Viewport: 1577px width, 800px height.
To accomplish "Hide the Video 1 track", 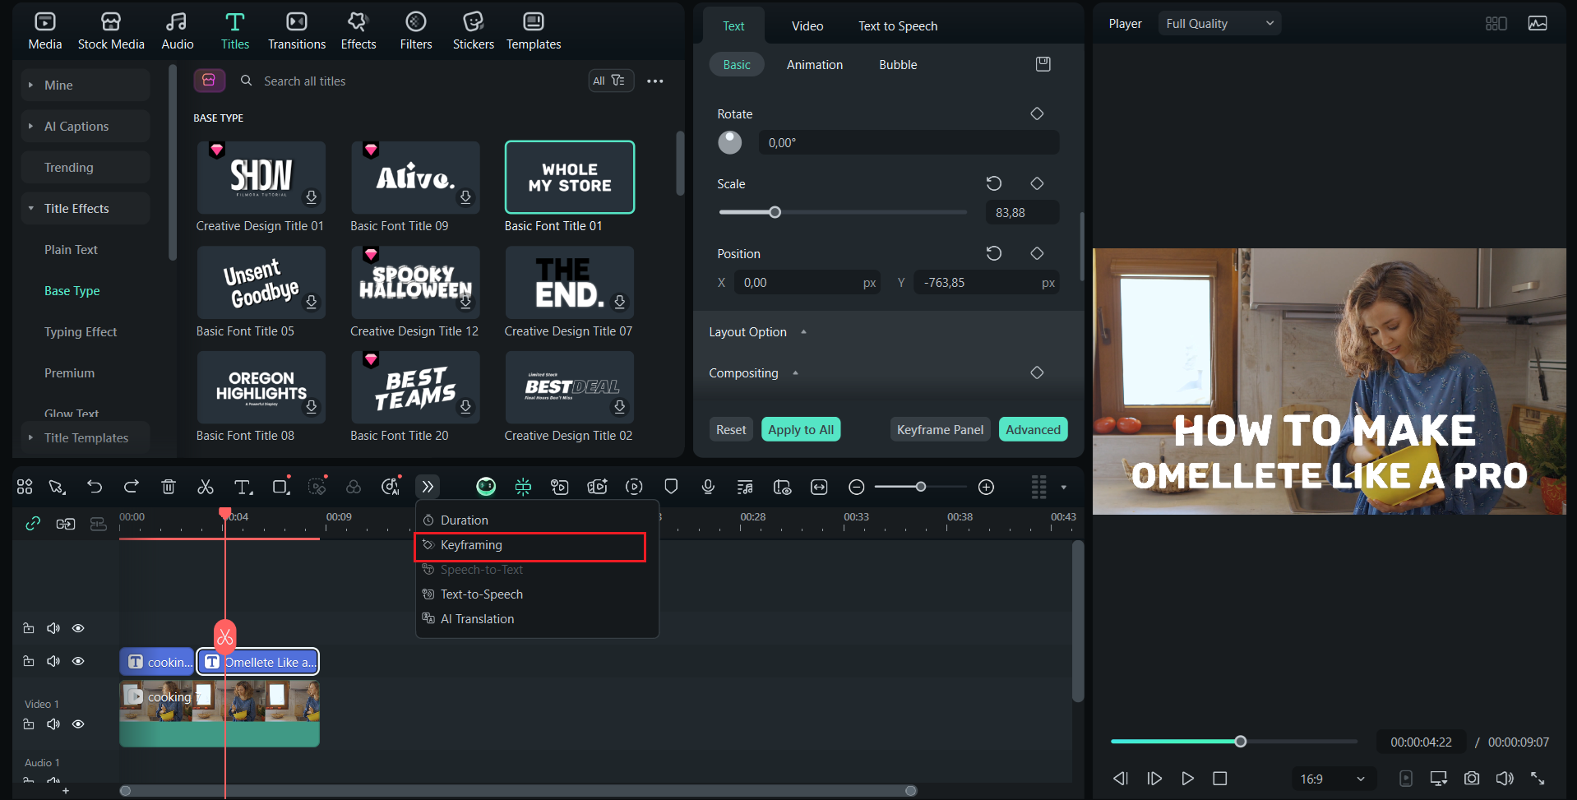I will click(77, 724).
